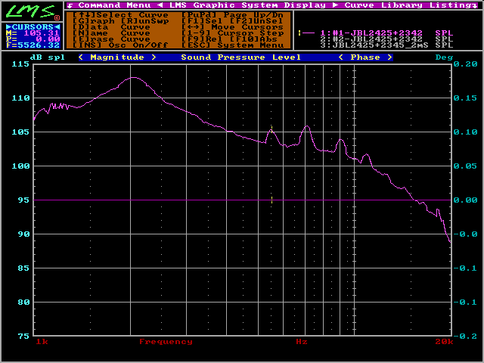Click the [N]ame Curve command
This screenshot has height=363, width=484.
point(112,33)
